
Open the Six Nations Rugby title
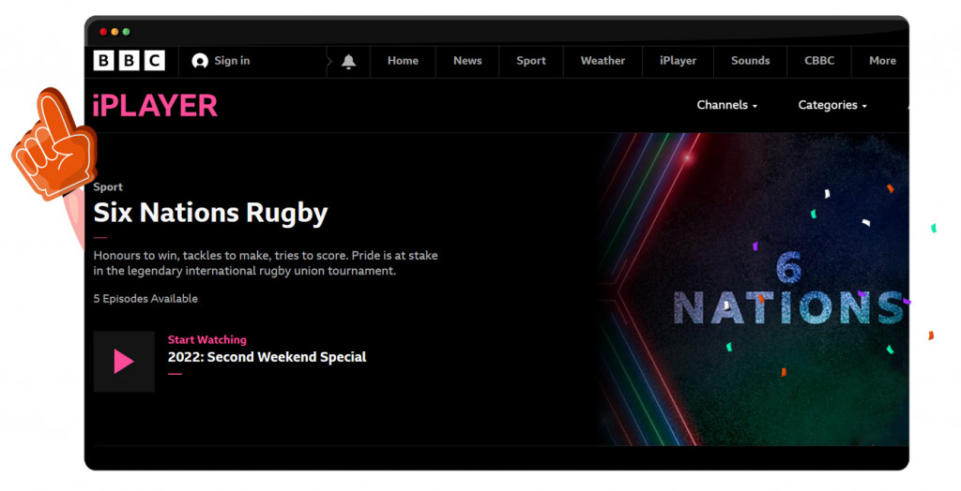click(x=210, y=213)
